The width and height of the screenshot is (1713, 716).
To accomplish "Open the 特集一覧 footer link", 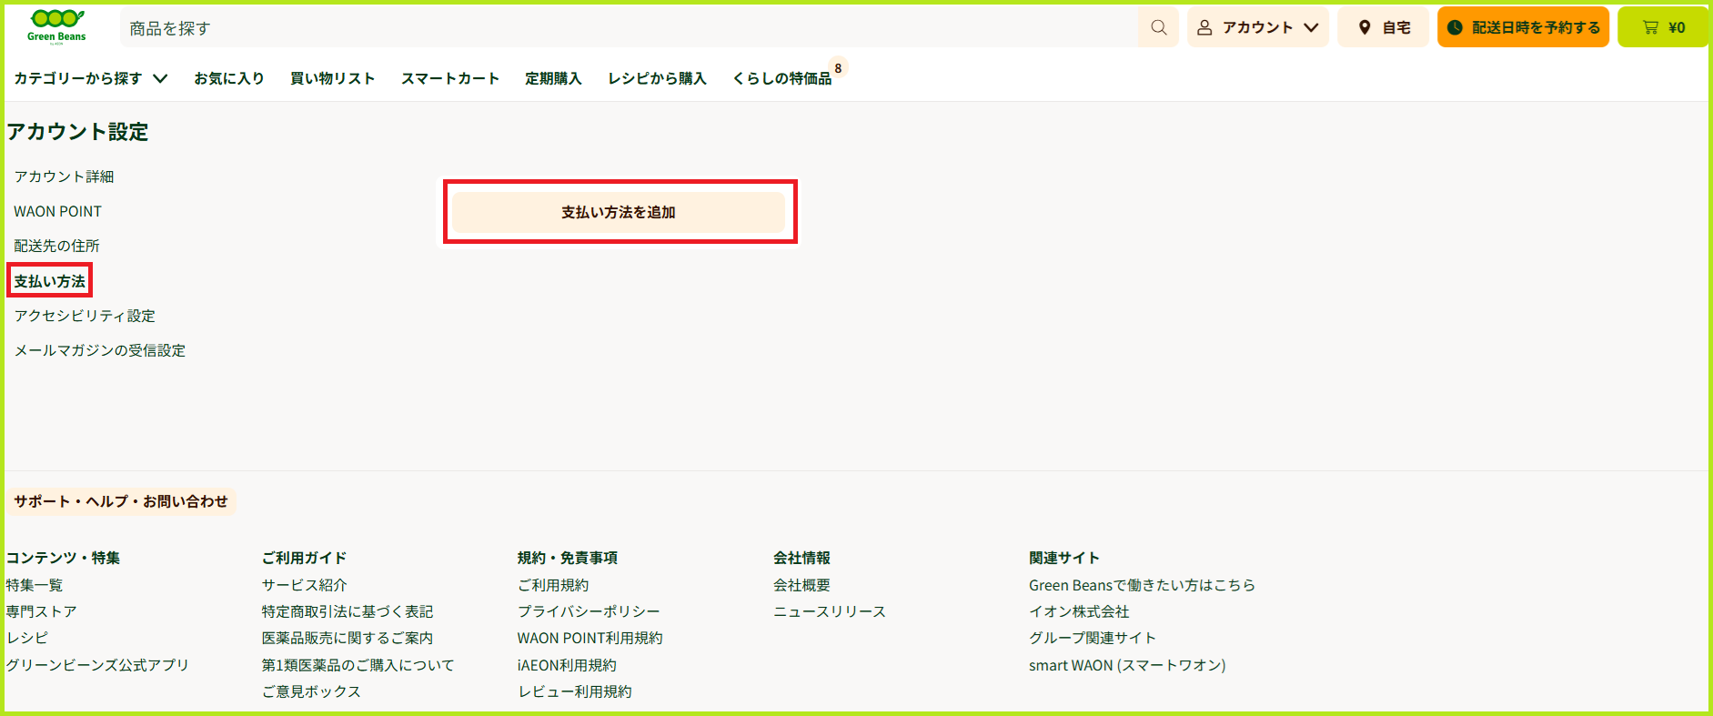I will (x=35, y=585).
